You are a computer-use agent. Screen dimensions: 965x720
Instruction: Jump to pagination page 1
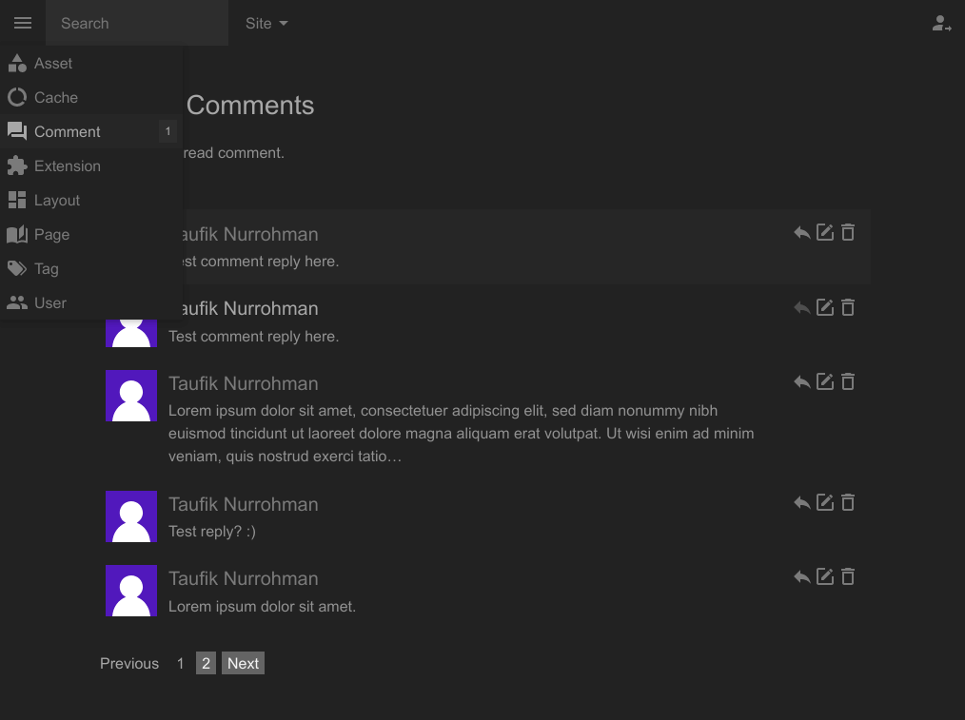point(180,664)
